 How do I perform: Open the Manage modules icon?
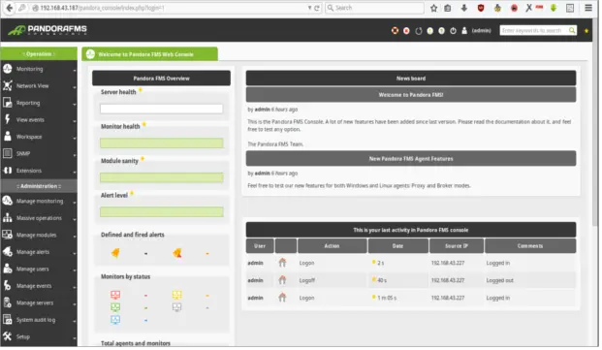(x=8, y=235)
